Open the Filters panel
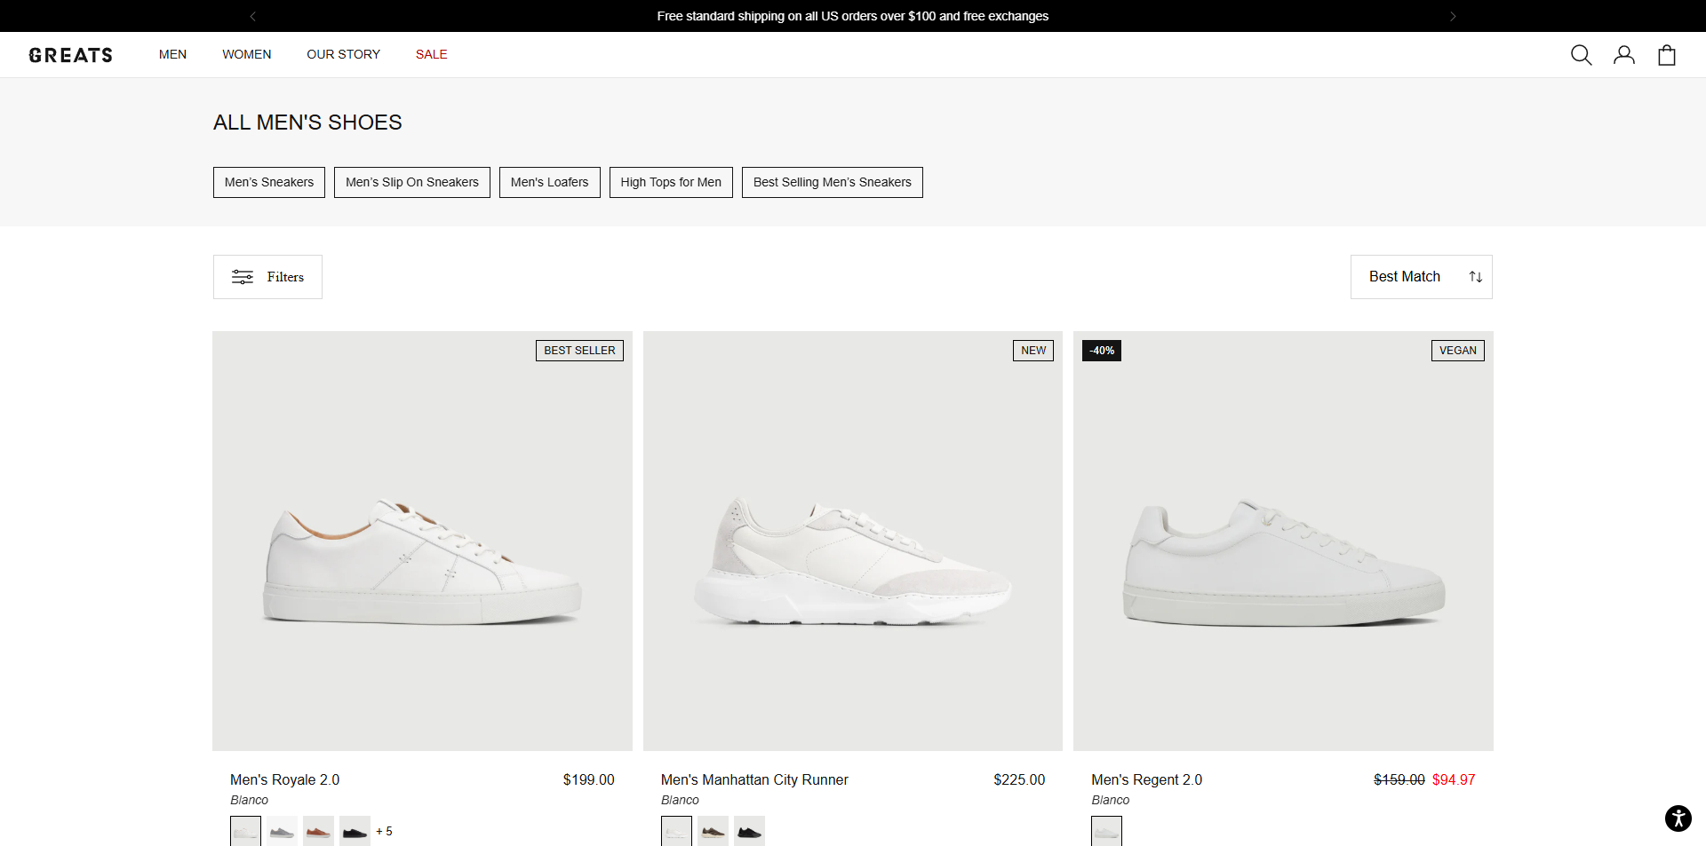The width and height of the screenshot is (1706, 846). point(267,277)
